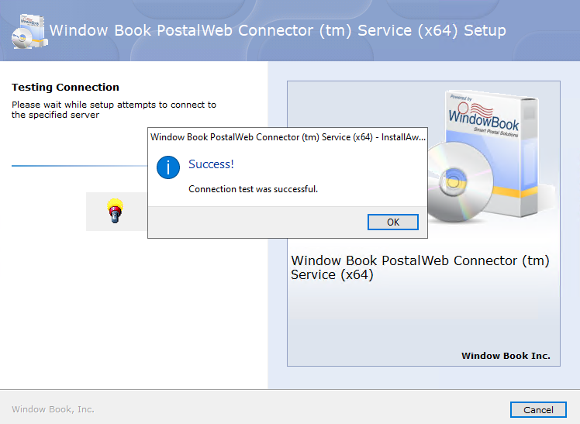Image resolution: width=580 pixels, height=424 pixels.
Task: Click the Success! heading text
Action: click(211, 164)
